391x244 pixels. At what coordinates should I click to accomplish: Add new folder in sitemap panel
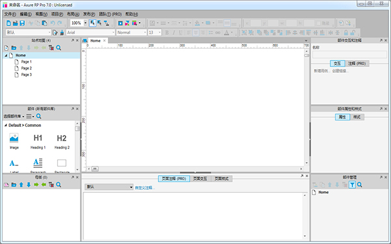click(14, 47)
